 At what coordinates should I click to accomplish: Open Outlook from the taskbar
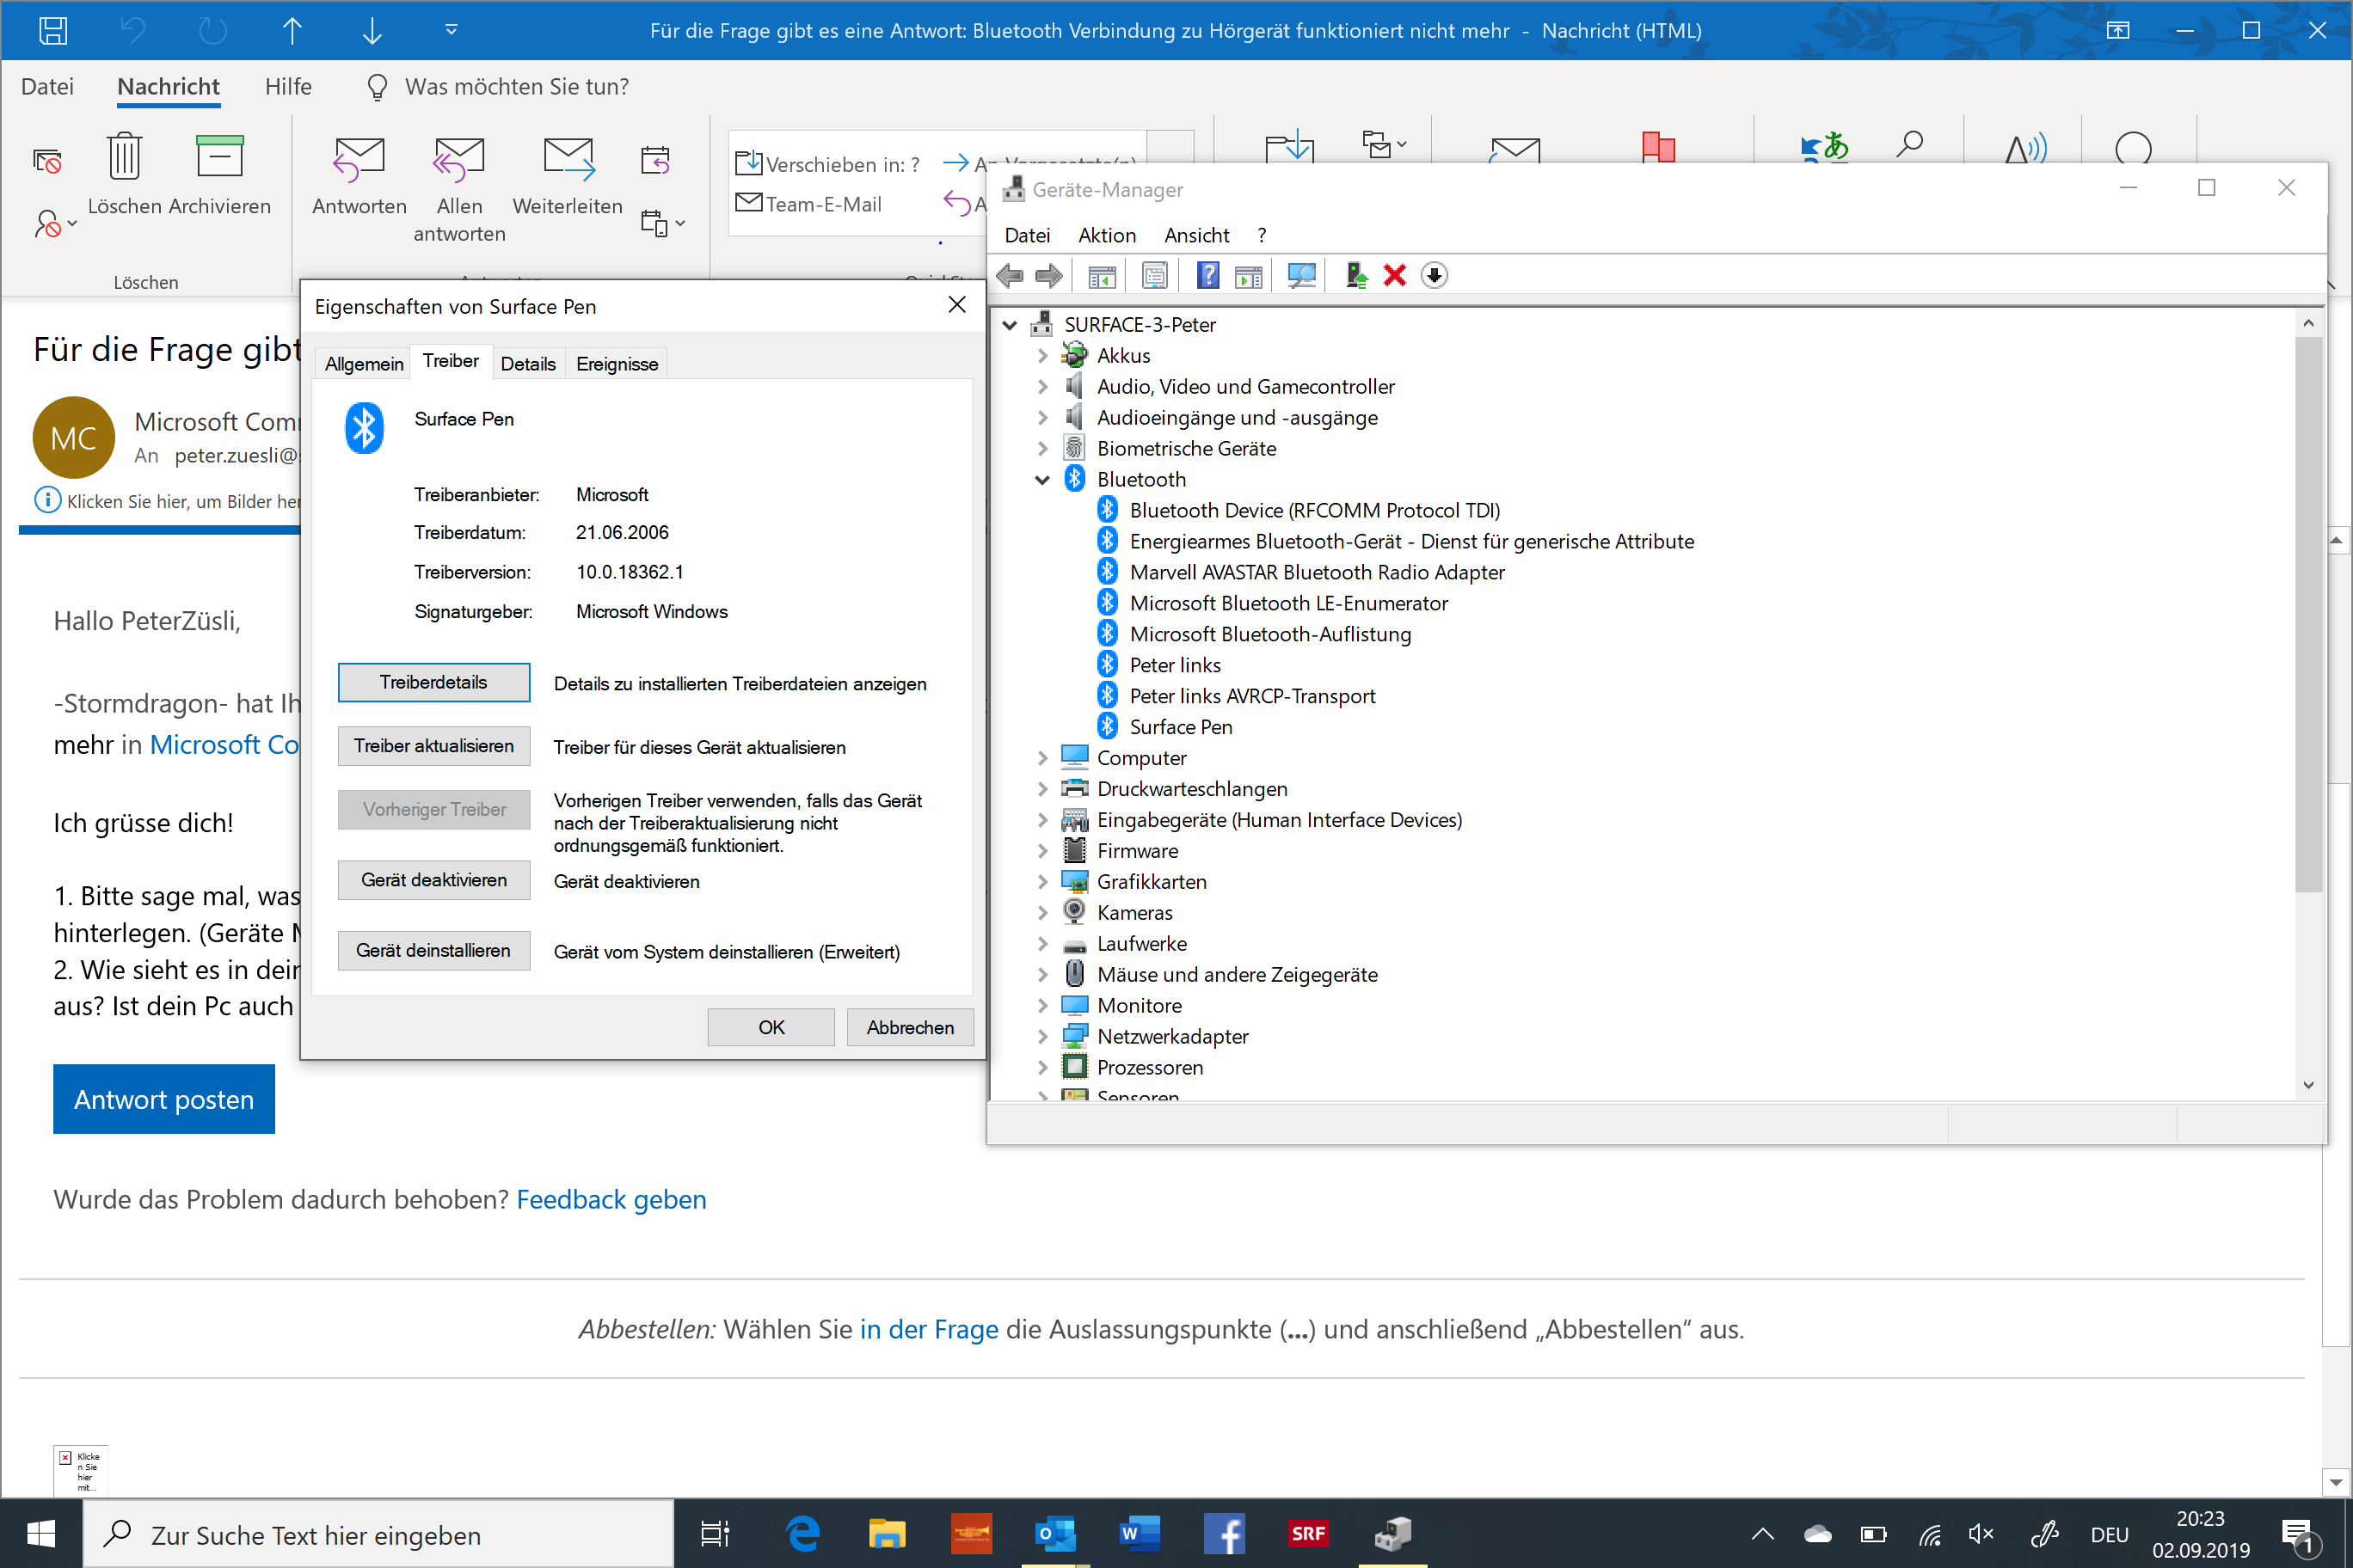click(1054, 1534)
